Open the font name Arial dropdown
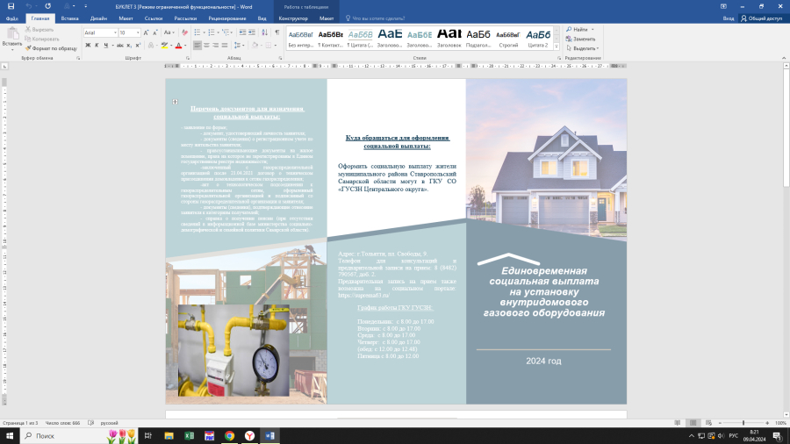The image size is (790, 444). [x=115, y=32]
